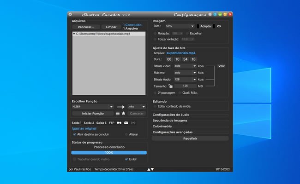Click the WeTransfer icon
This screenshot has width=300, height=184.
pyautogui.click(x=119, y=123)
